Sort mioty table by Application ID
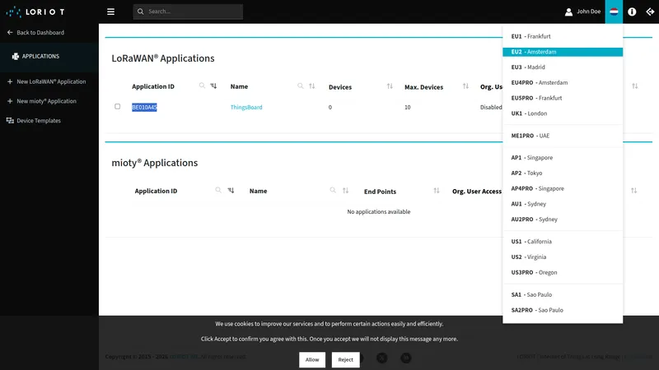Image resolution: width=659 pixels, height=370 pixels. (x=231, y=190)
